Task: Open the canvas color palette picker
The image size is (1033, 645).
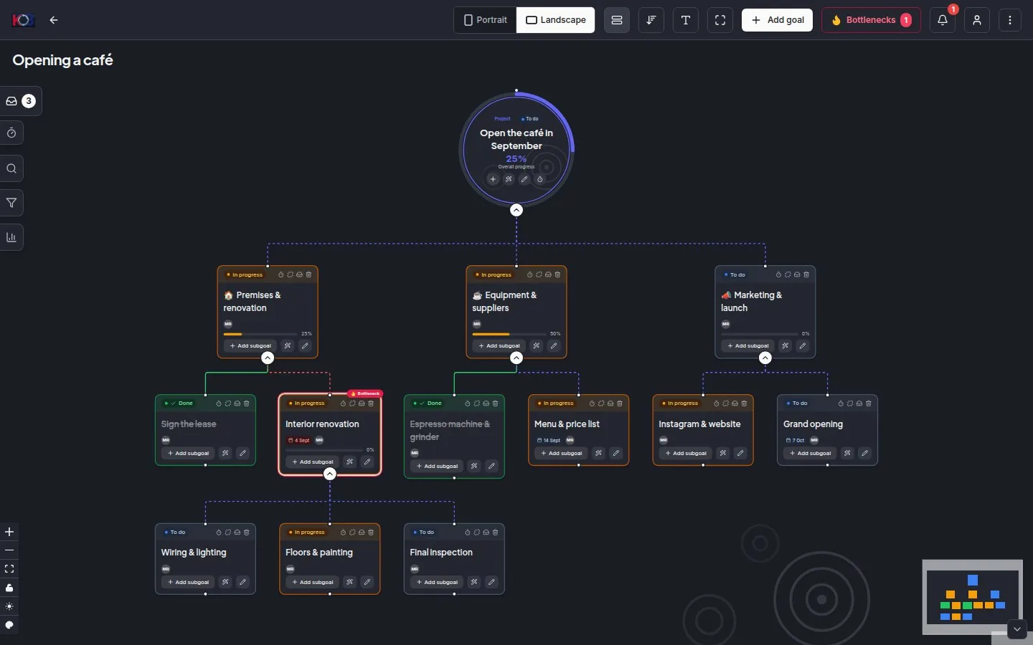Action: coord(9,625)
